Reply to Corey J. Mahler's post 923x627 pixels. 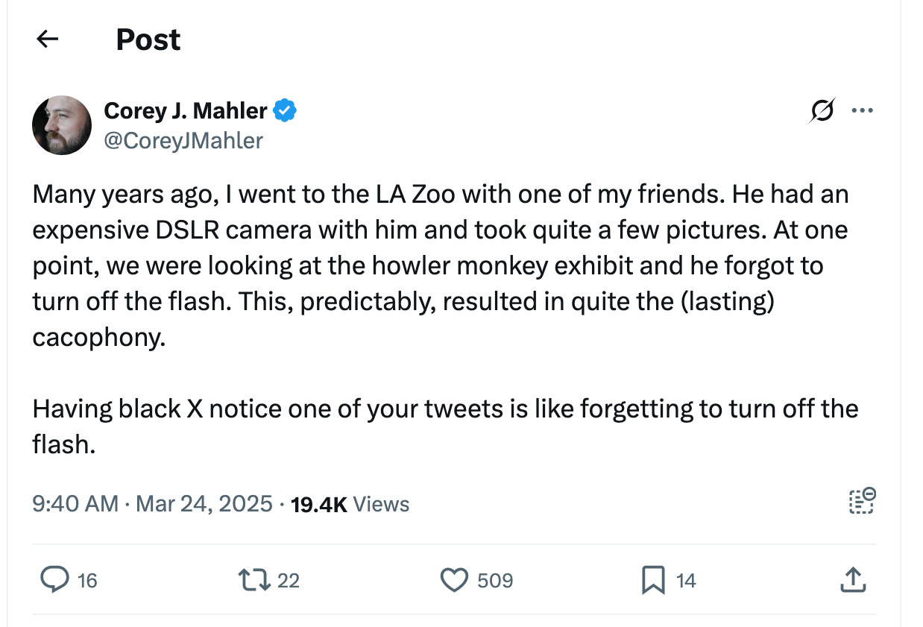54,579
